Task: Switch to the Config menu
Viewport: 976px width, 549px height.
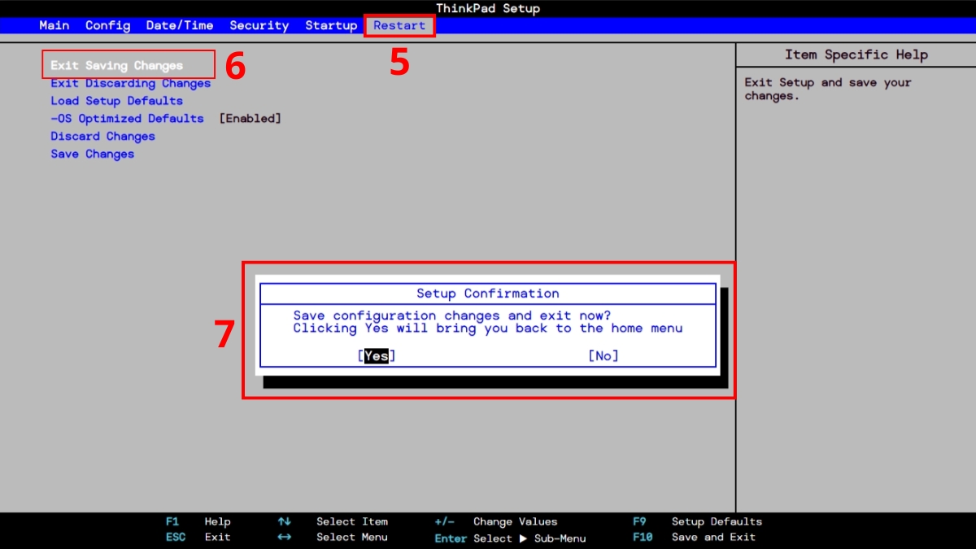Action: tap(107, 25)
